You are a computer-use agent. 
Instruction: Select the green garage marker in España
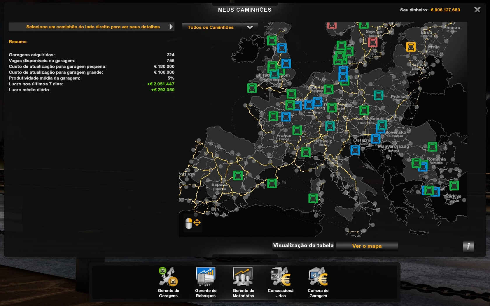(x=238, y=175)
